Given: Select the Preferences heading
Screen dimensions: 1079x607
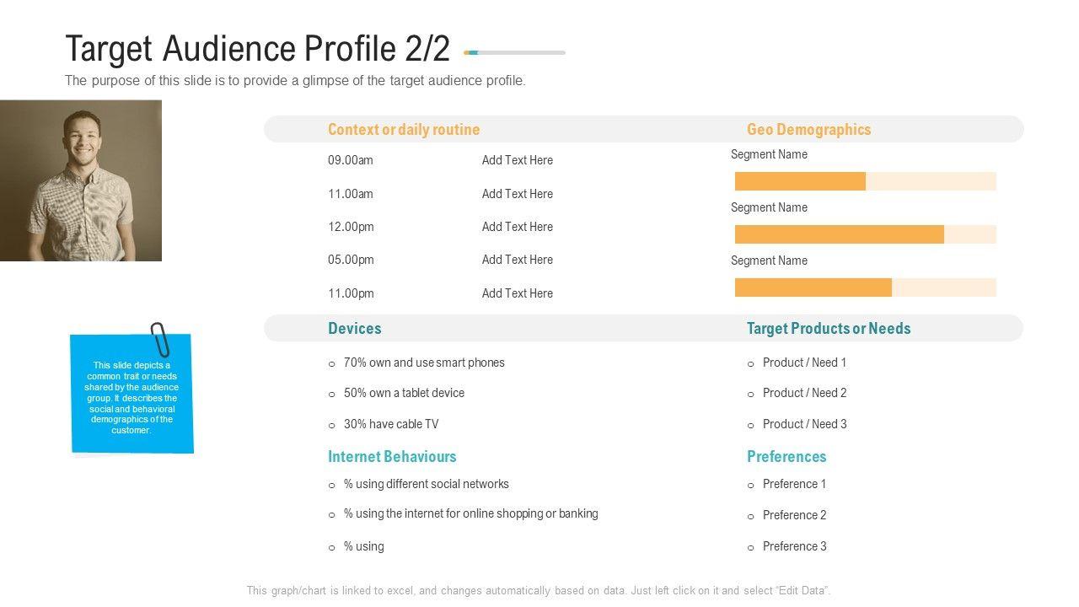Looking at the screenshot, I should 786,457.
